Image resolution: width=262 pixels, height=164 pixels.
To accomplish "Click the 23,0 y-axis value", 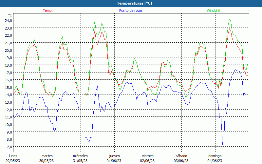I will click(9, 28).
